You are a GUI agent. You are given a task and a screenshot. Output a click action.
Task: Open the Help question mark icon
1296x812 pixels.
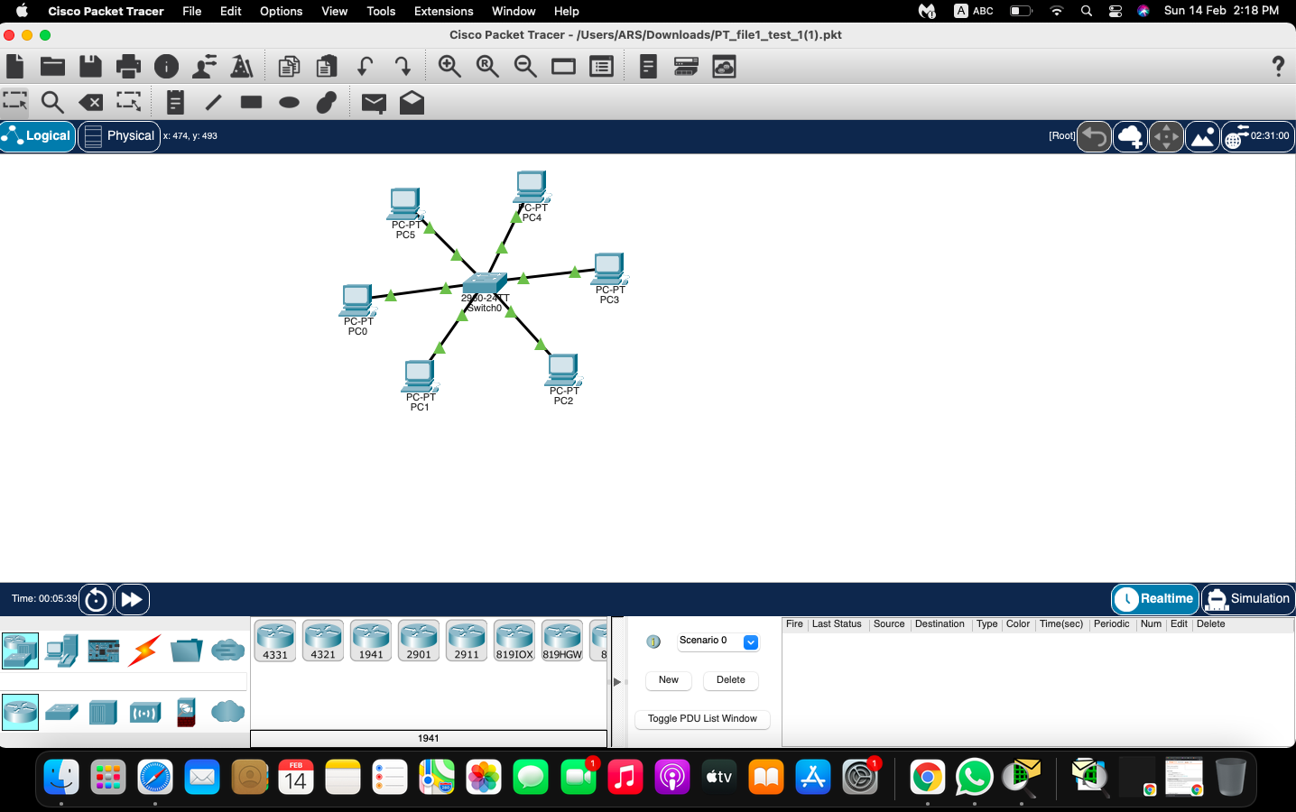click(1278, 66)
